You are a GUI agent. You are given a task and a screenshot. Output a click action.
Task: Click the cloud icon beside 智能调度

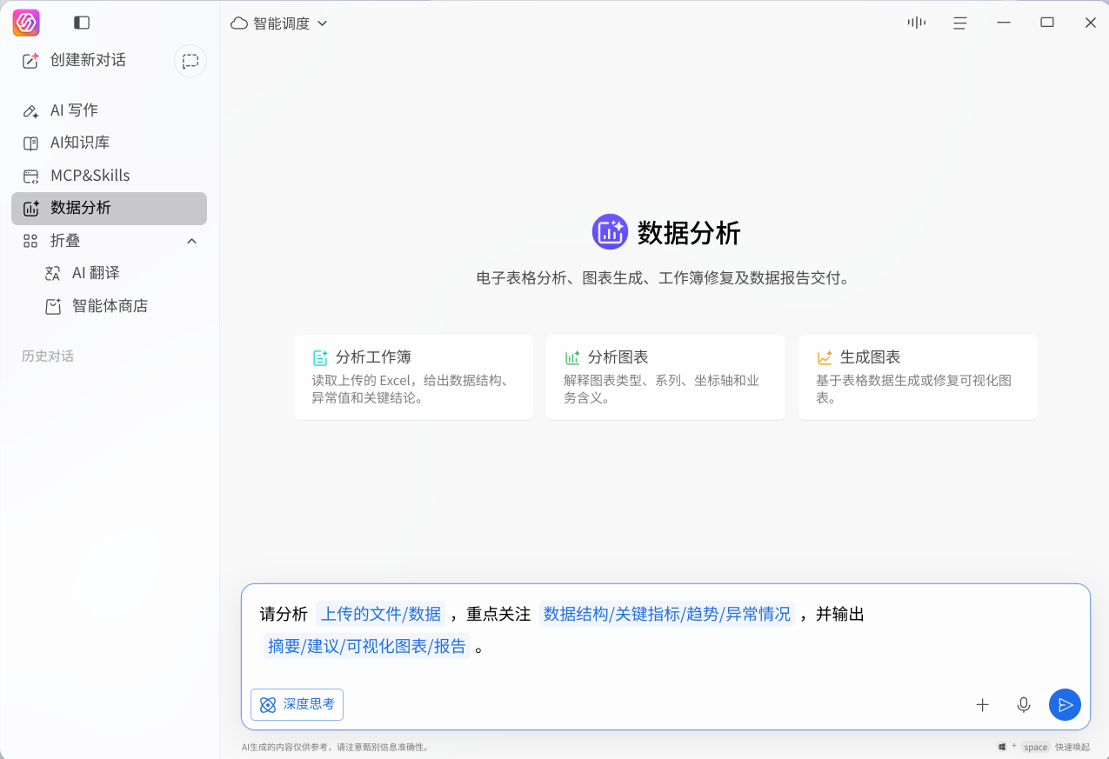coord(239,23)
